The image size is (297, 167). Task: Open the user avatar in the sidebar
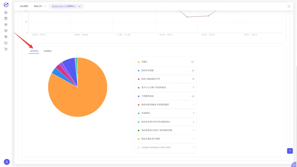7,162
